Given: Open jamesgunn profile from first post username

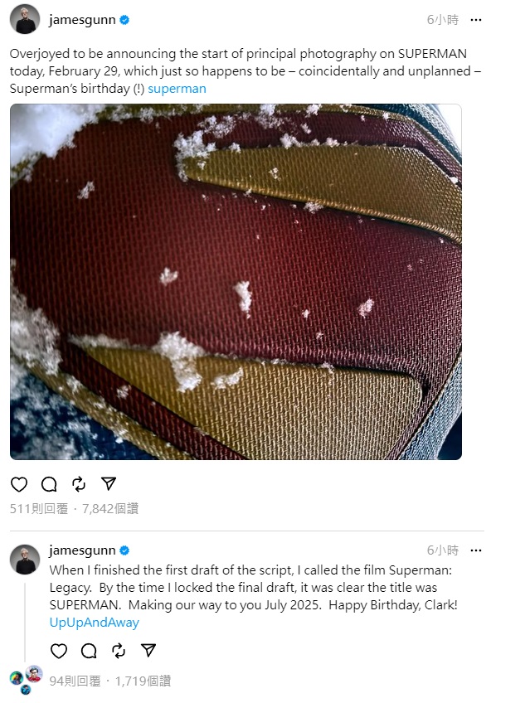Looking at the screenshot, I should (82, 20).
